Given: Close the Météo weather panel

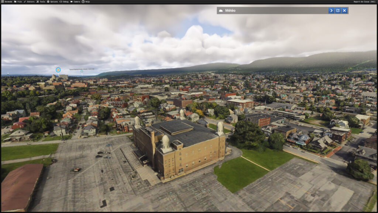Looking at the screenshot, I should coord(344,10).
